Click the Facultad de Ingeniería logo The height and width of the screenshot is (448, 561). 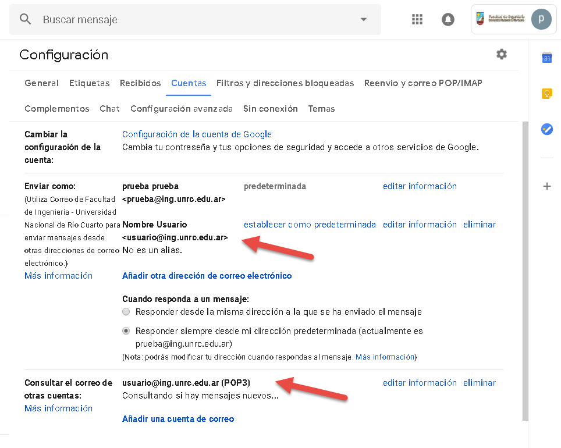pos(500,18)
